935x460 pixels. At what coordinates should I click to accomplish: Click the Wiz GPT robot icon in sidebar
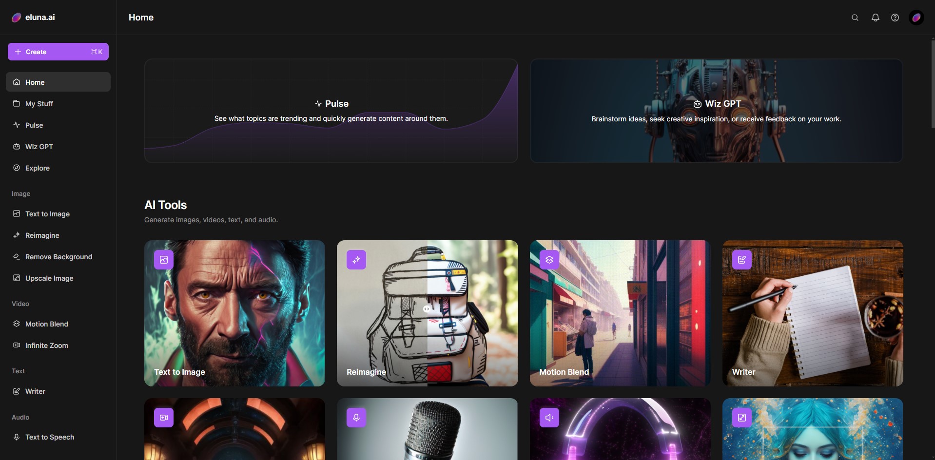click(17, 146)
